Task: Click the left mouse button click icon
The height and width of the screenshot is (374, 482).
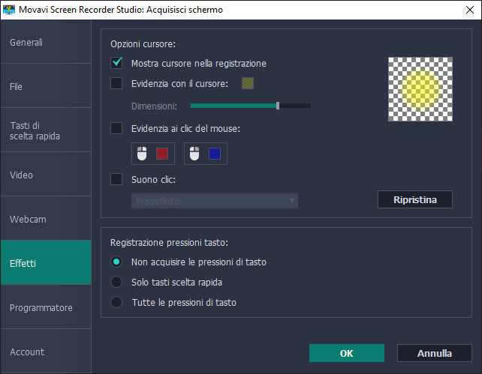Action: click(x=143, y=154)
